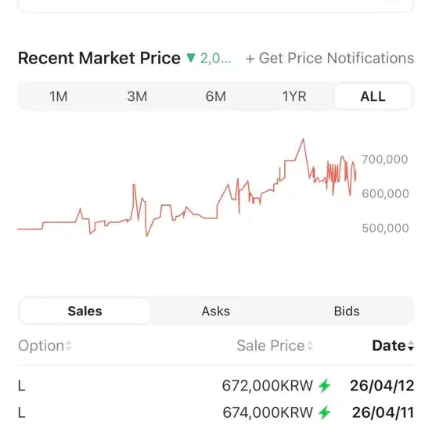Open the Sales tab
This screenshot has width=432, height=432.
coord(85,311)
